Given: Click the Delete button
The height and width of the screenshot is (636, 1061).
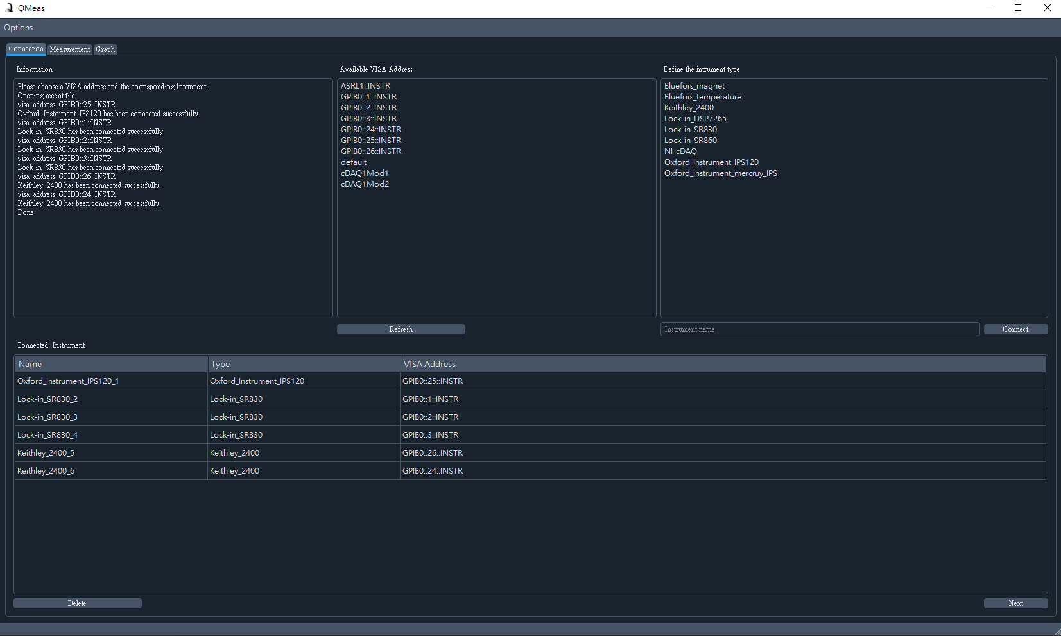Looking at the screenshot, I should pos(77,603).
